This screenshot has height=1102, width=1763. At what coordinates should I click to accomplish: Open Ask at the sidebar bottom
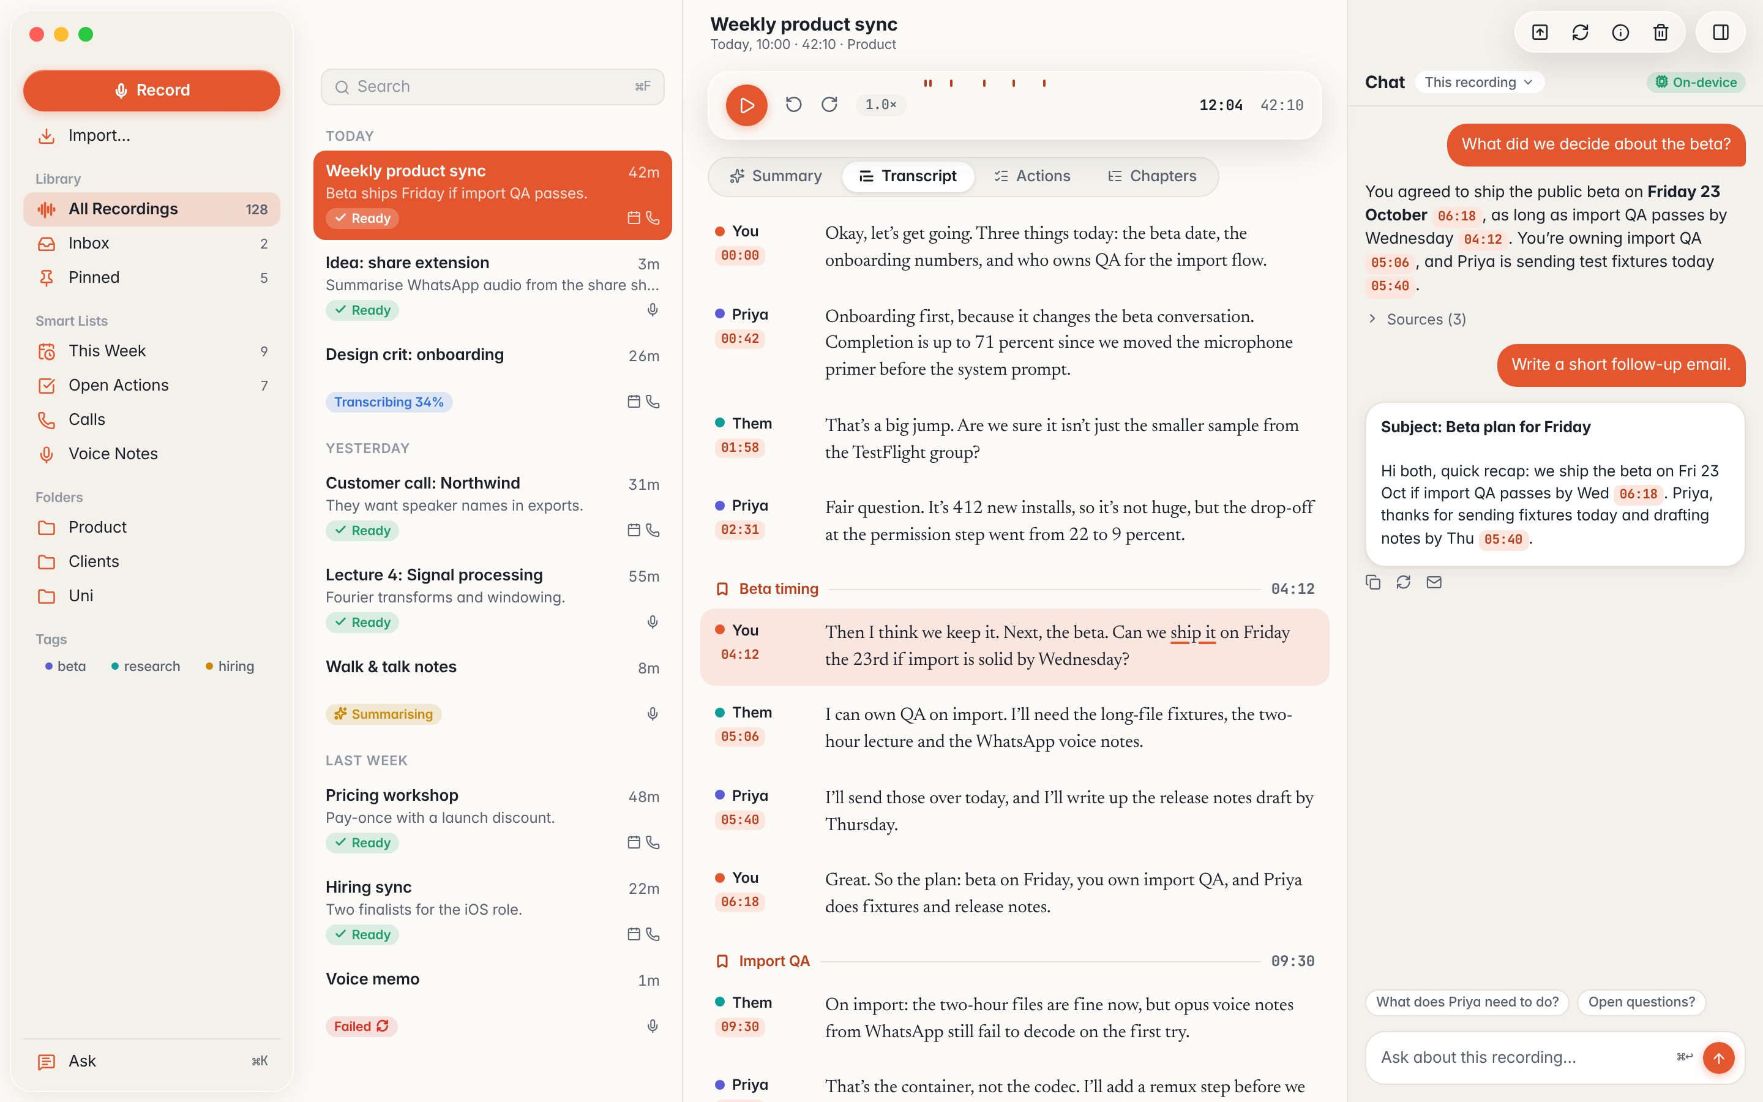point(152,1061)
